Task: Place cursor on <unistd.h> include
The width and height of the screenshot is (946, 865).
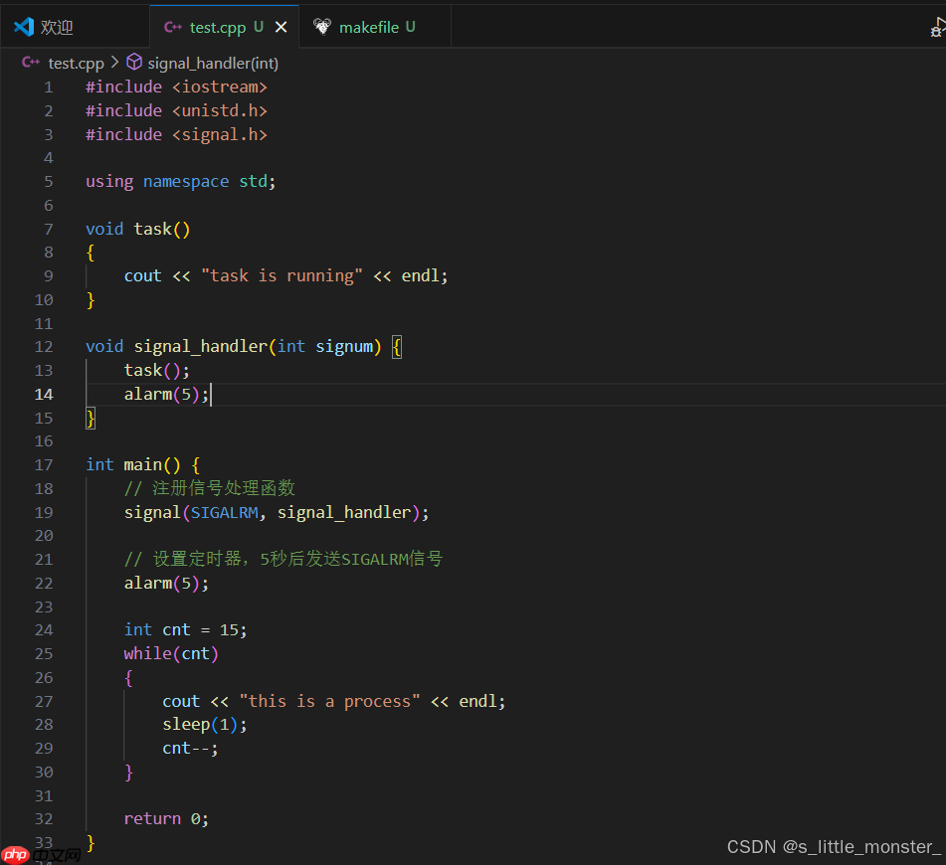Action: point(220,111)
